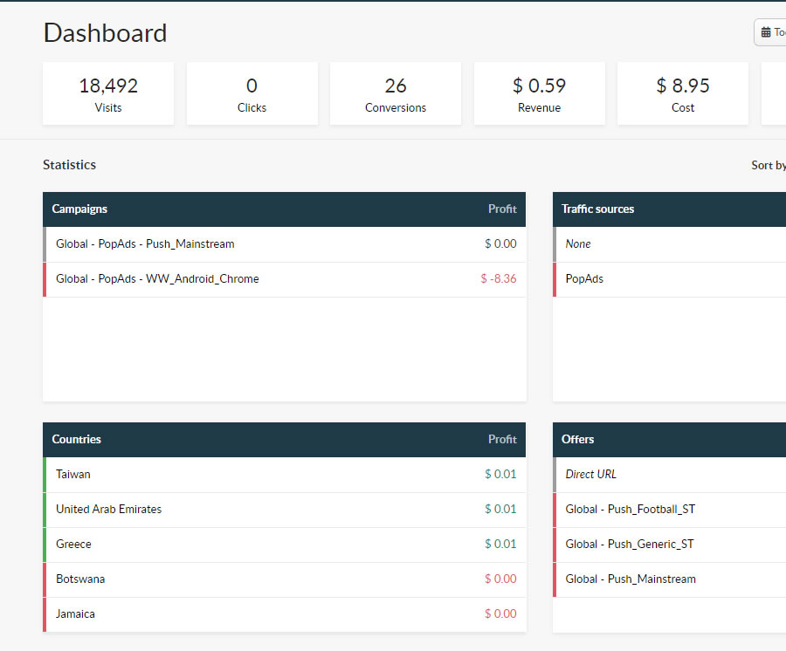Select the None traffic source row

click(669, 244)
